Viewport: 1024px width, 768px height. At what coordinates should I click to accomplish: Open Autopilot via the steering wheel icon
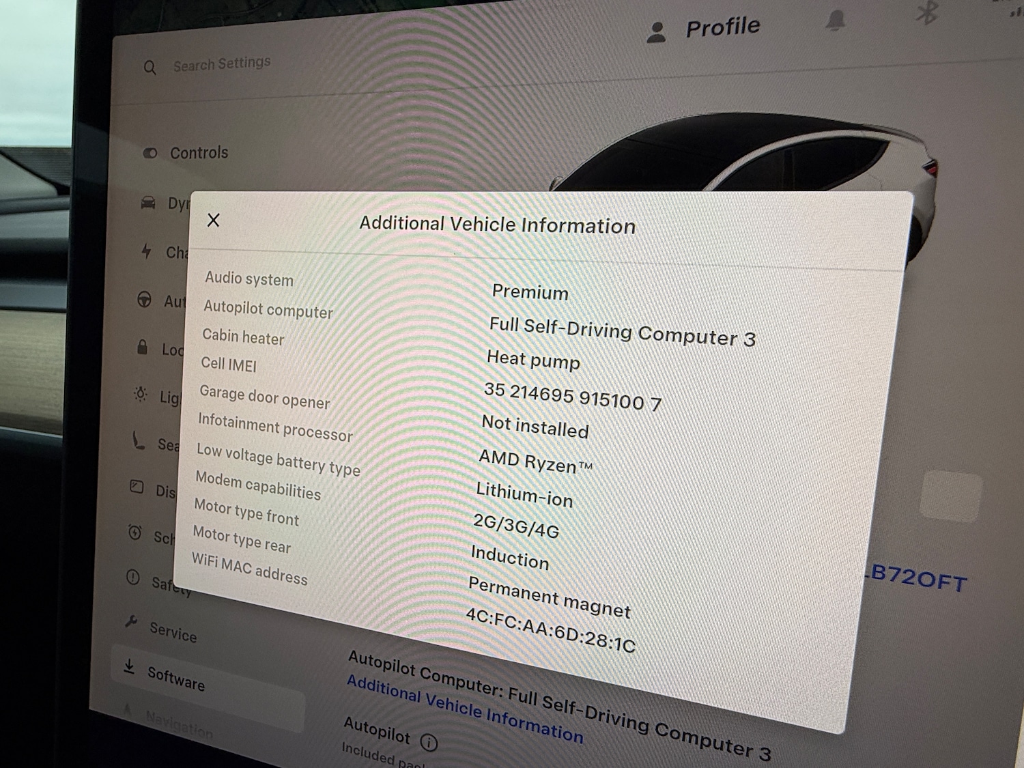coord(144,300)
